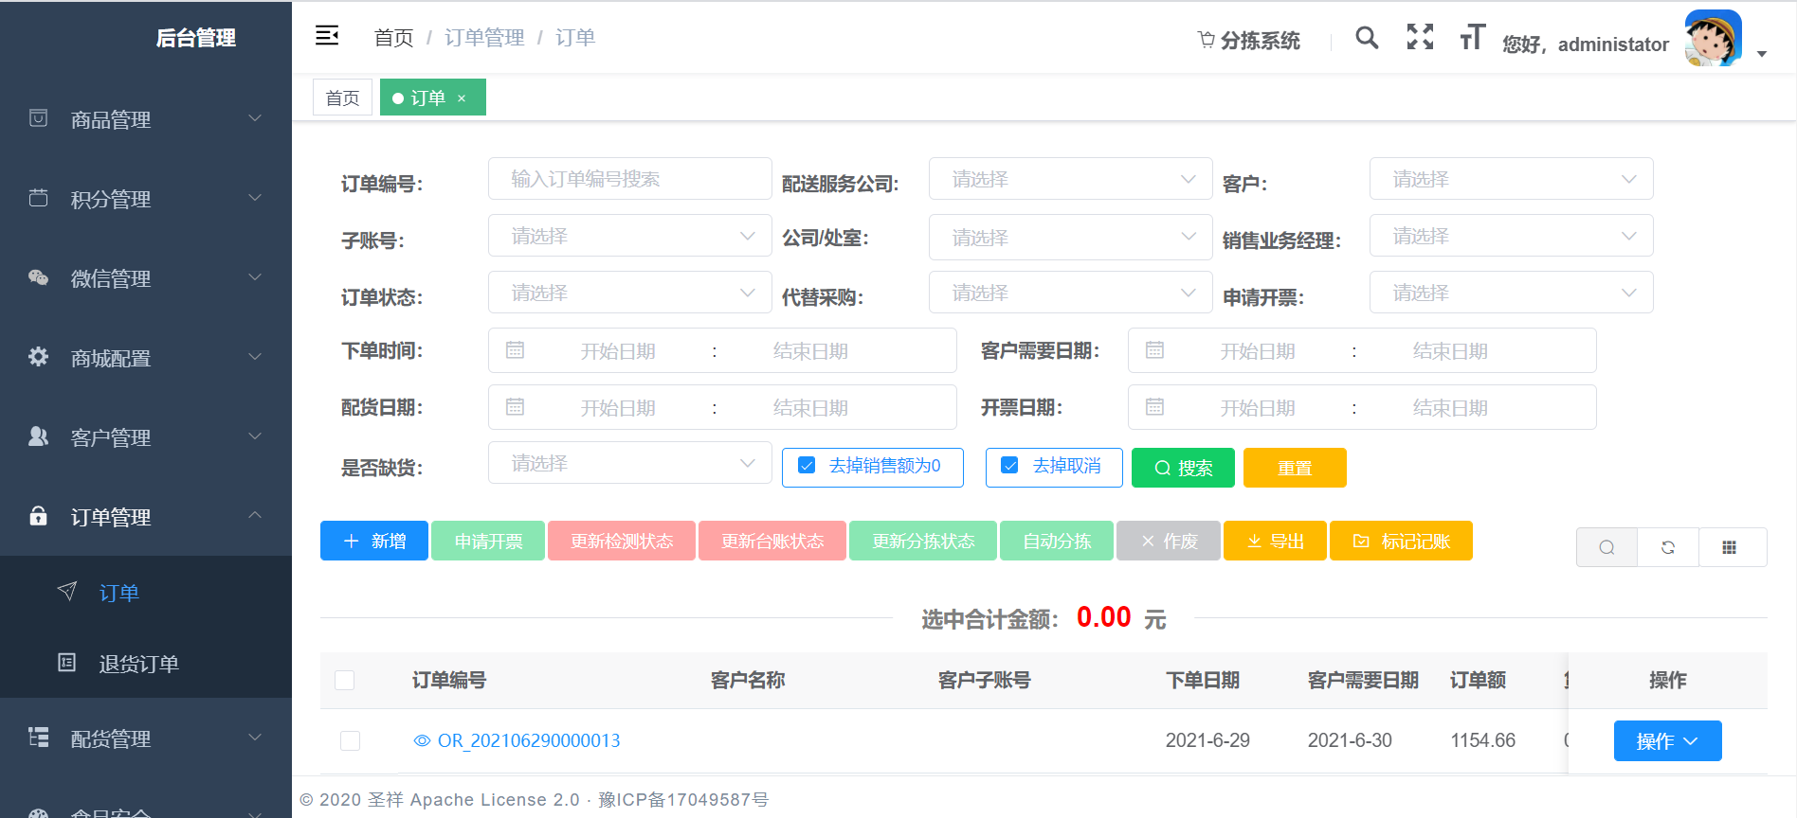This screenshot has width=1797, height=818.
Task: Collapse the sidebar with the hamburger icon
Action: tap(327, 36)
